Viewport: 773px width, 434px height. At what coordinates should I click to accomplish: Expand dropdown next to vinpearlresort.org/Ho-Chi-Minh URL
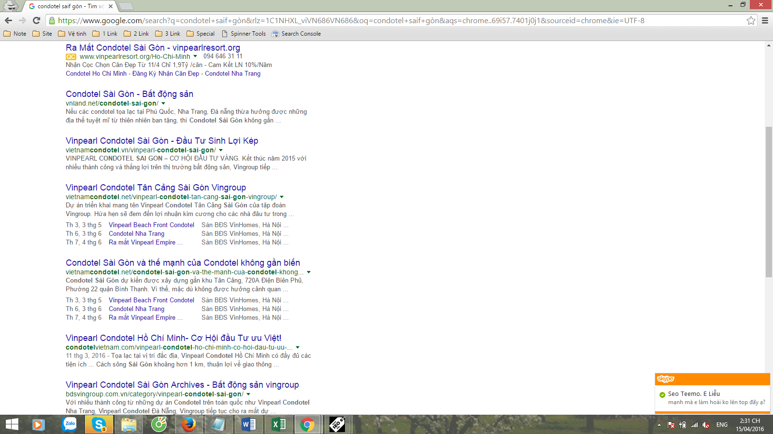pyautogui.click(x=195, y=56)
